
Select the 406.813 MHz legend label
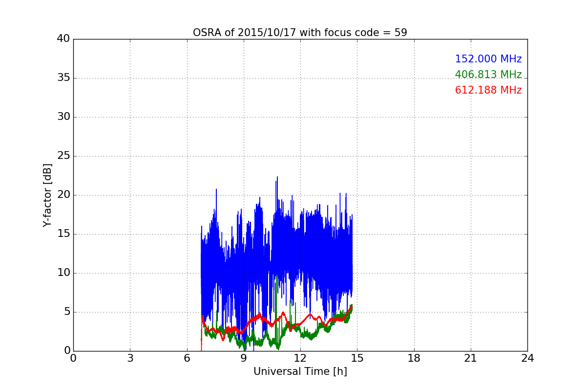click(488, 75)
